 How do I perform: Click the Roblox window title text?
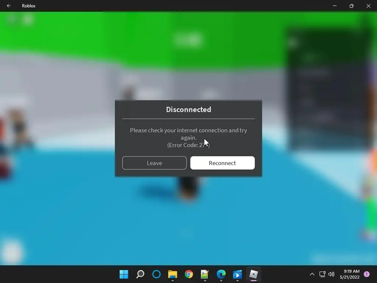pyautogui.click(x=29, y=6)
